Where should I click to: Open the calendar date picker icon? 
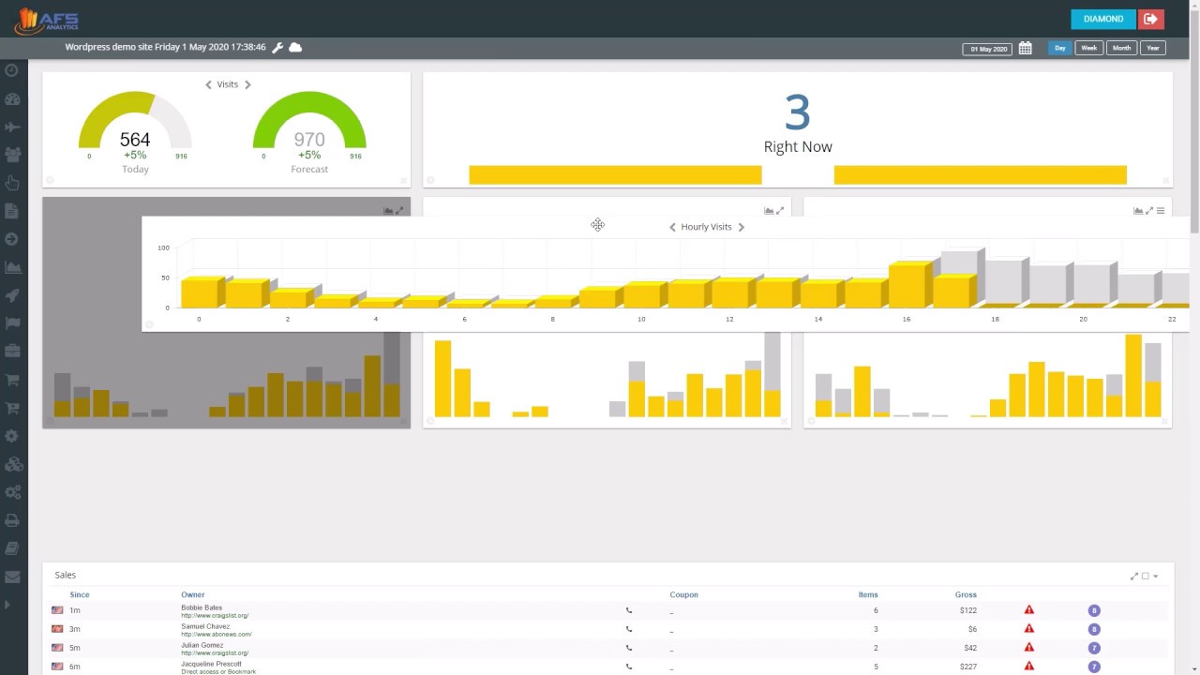click(x=1026, y=48)
